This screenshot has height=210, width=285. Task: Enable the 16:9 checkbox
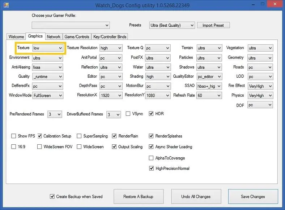coord(14,146)
